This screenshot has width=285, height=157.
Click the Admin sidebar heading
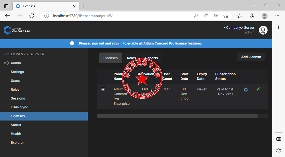pyautogui.click(x=16, y=63)
